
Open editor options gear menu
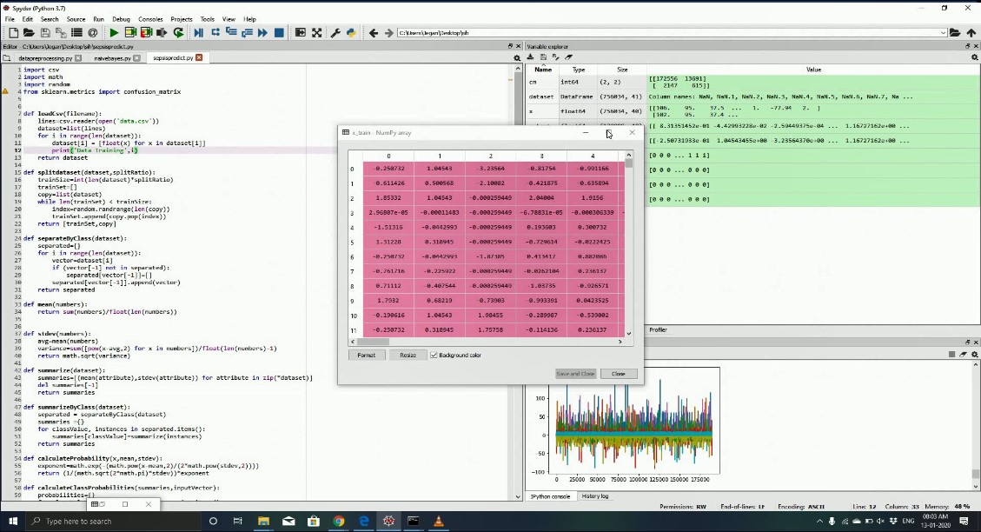[x=517, y=58]
